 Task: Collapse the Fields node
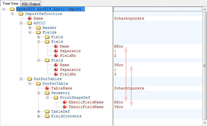tap(30, 32)
